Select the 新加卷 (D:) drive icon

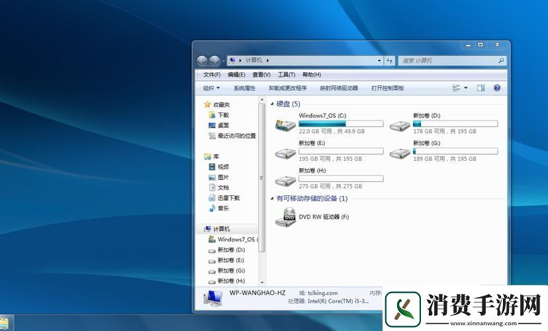(400, 124)
